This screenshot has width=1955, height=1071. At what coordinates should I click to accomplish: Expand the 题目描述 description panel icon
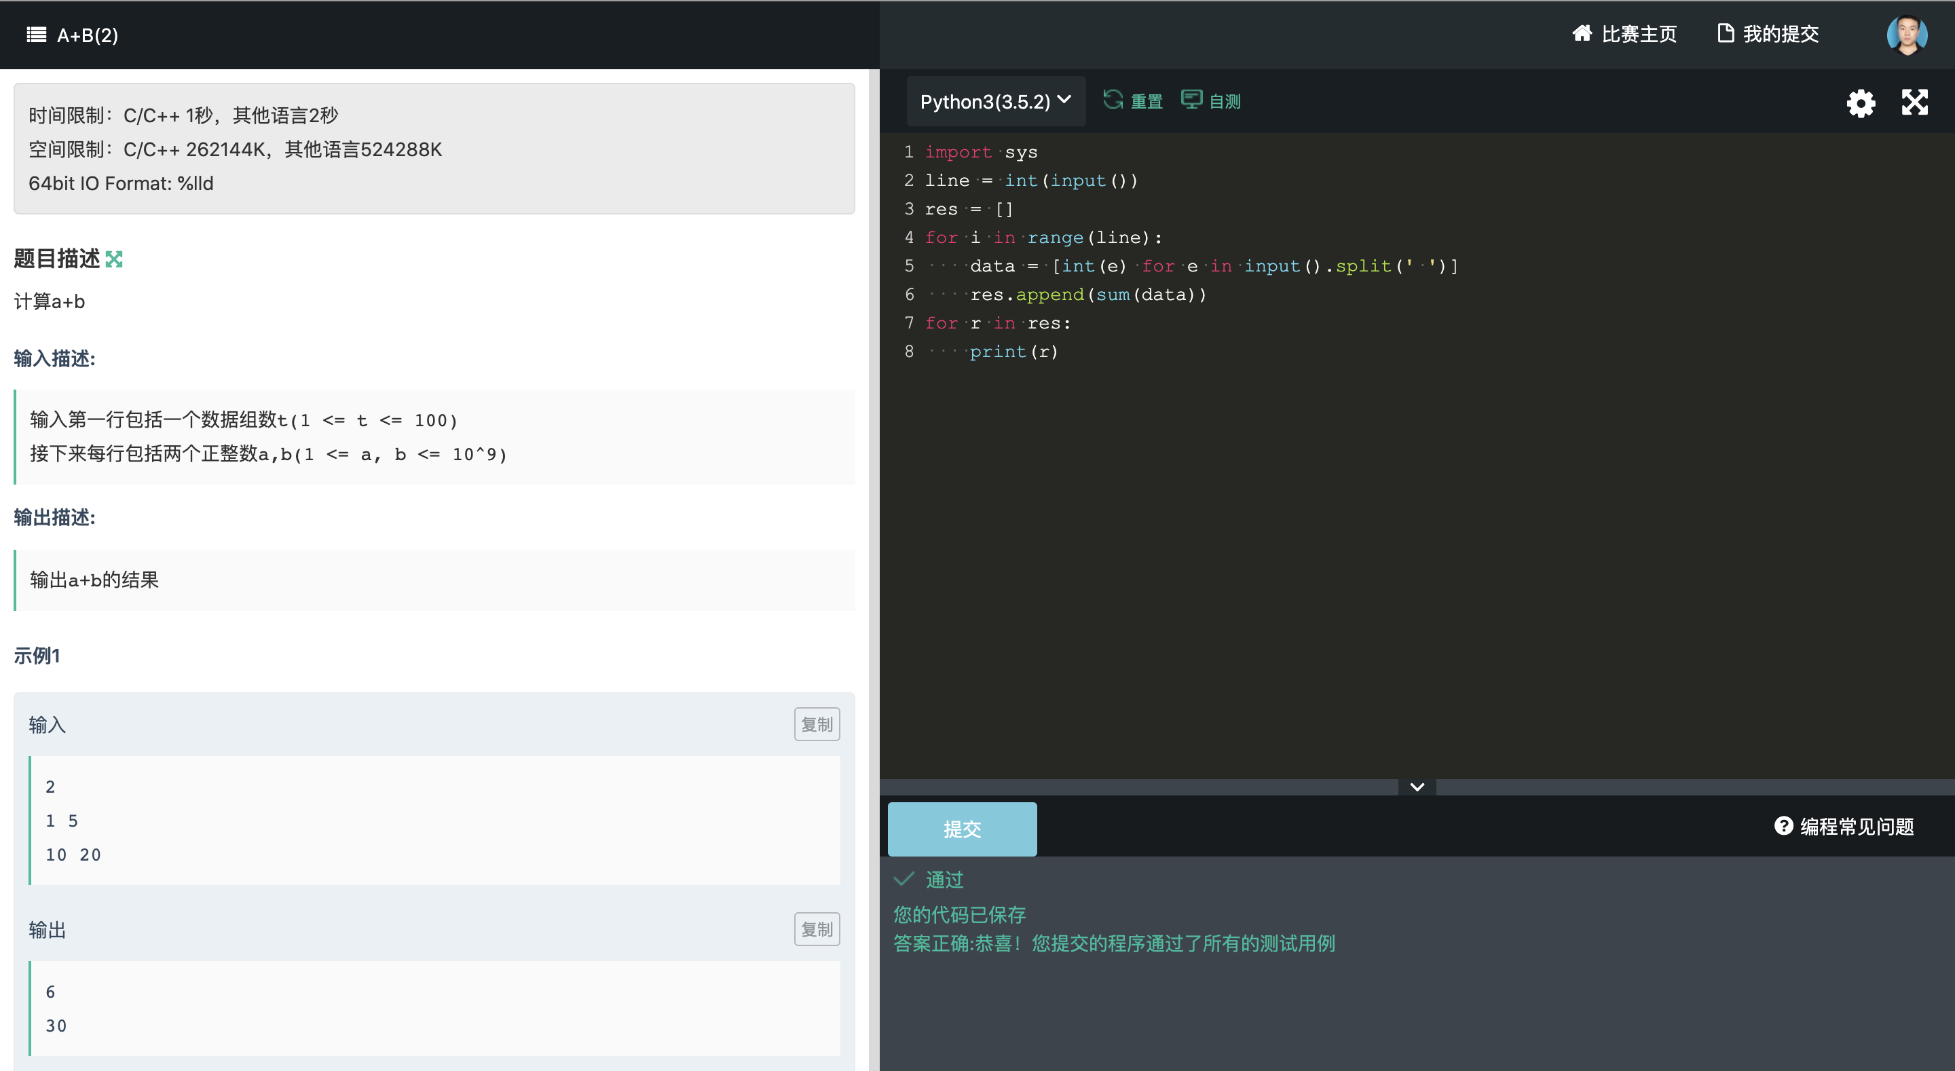click(x=114, y=259)
